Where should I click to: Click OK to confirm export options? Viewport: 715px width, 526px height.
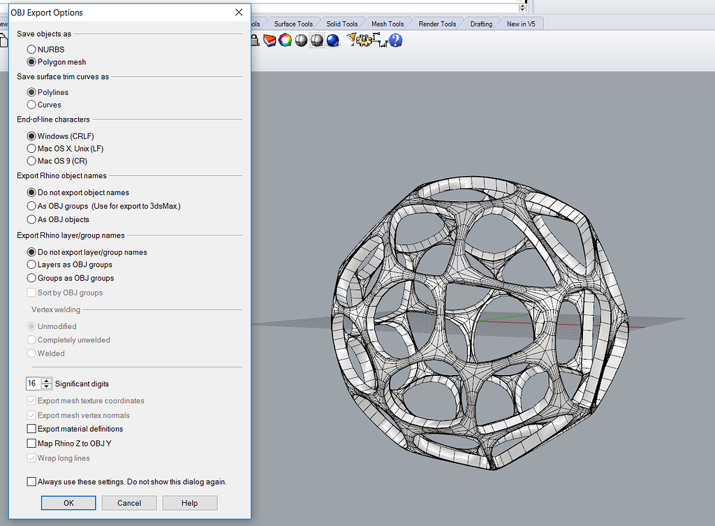click(x=68, y=502)
